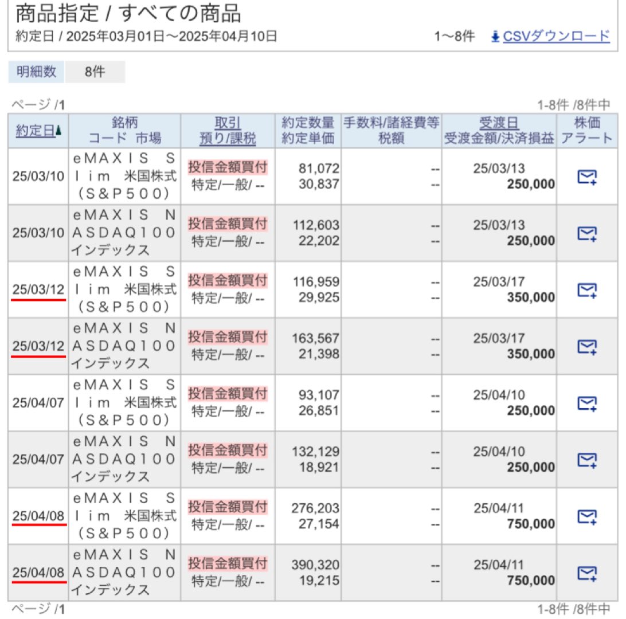Click eMAXIS NASDAQ100 name in 25/04/07 row
Viewport: 626px width, 619px height.
[124, 459]
